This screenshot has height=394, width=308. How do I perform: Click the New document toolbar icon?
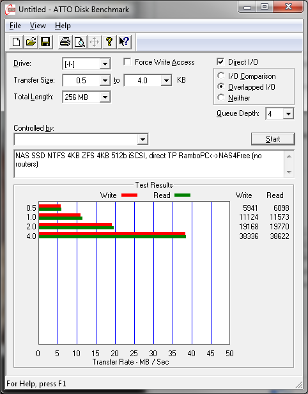click(x=16, y=42)
